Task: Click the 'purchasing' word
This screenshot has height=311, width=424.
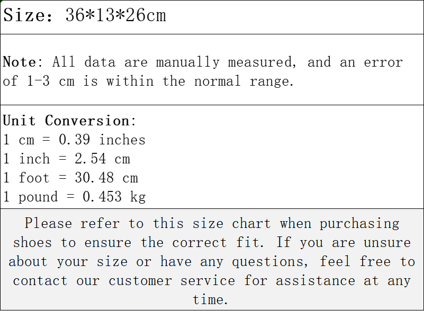Action: pyautogui.click(x=359, y=224)
